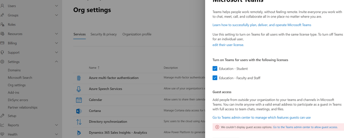Click the Groups icon in sidebar
344x138 pixels.
(2, 15)
